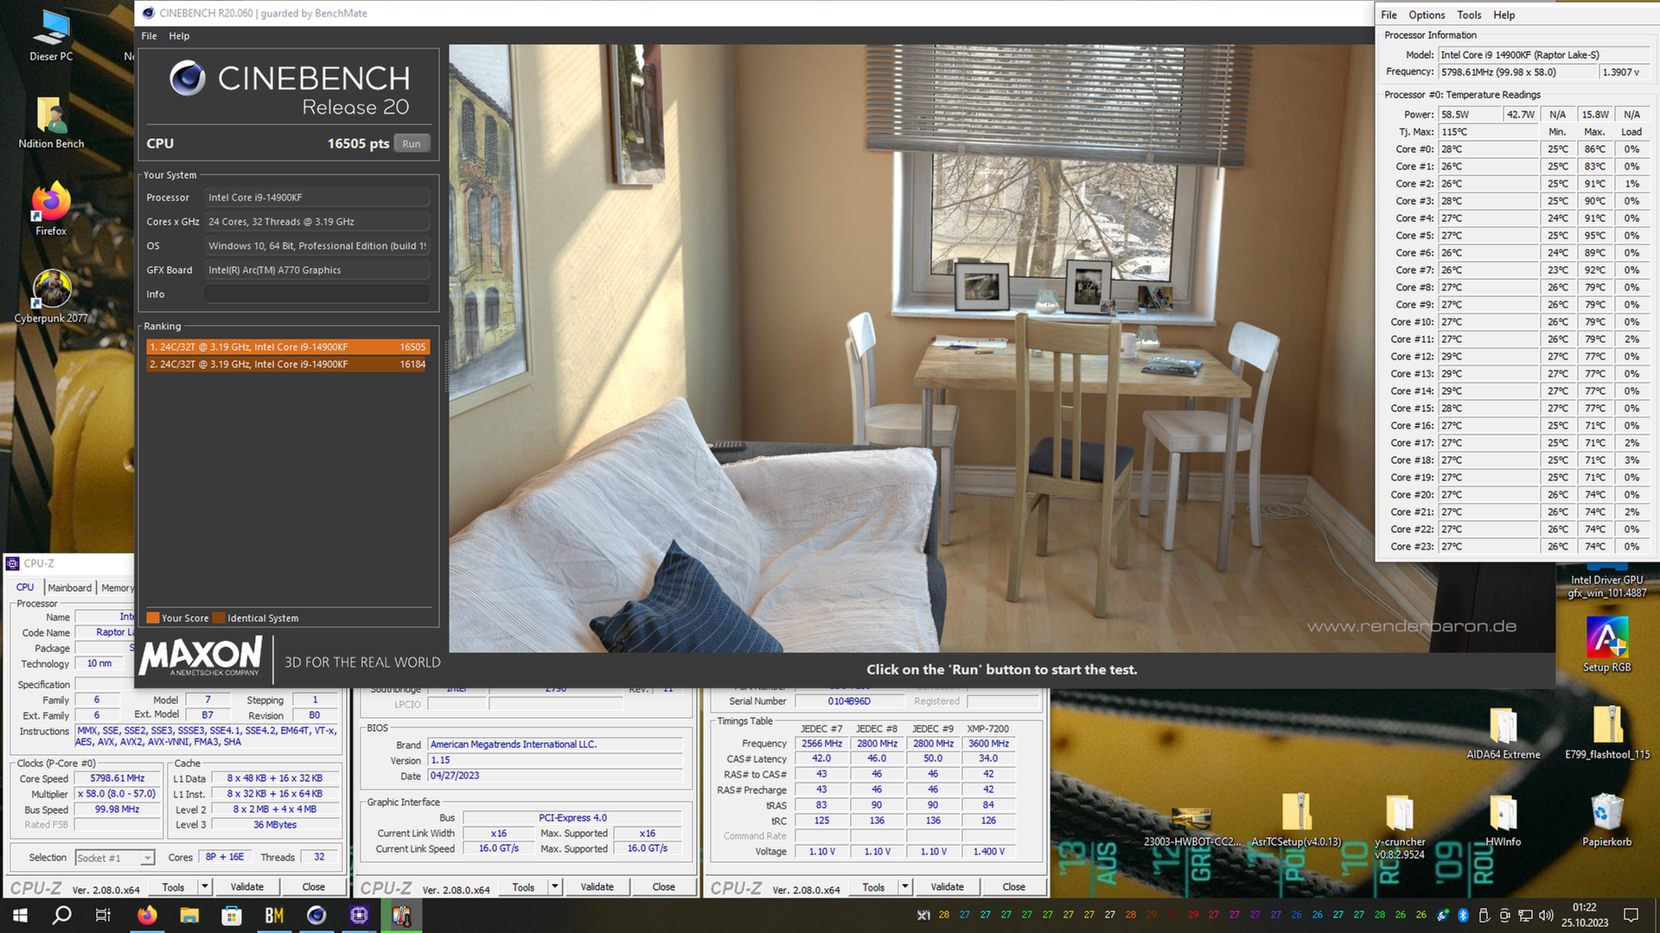Open the volume speaker tray icon

[x=1546, y=915]
